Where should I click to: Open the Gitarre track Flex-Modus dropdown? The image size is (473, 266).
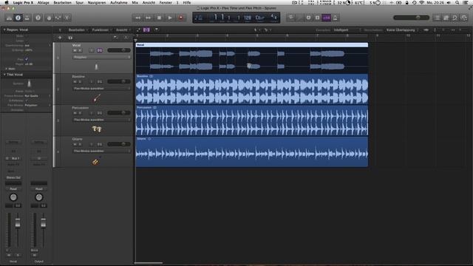(101, 151)
